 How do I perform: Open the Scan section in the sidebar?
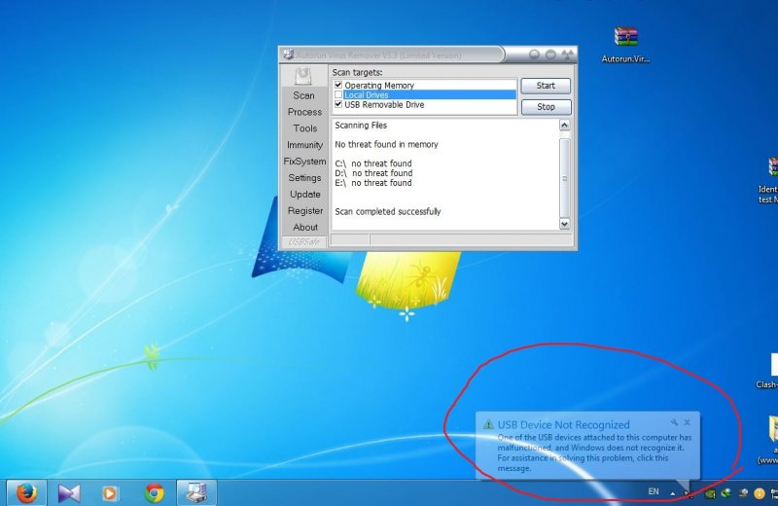click(303, 95)
